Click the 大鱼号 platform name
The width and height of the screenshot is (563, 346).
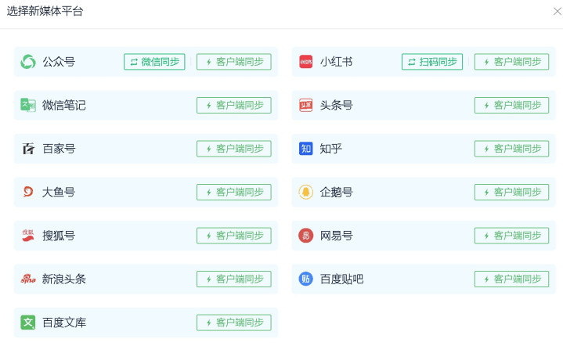pyautogui.click(x=59, y=192)
